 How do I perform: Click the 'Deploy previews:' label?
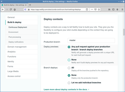point(51,47)
